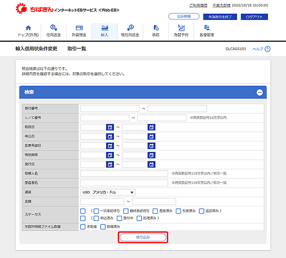Click the 金額 minimum input field
This screenshot has width=286, height=258.
(102, 202)
